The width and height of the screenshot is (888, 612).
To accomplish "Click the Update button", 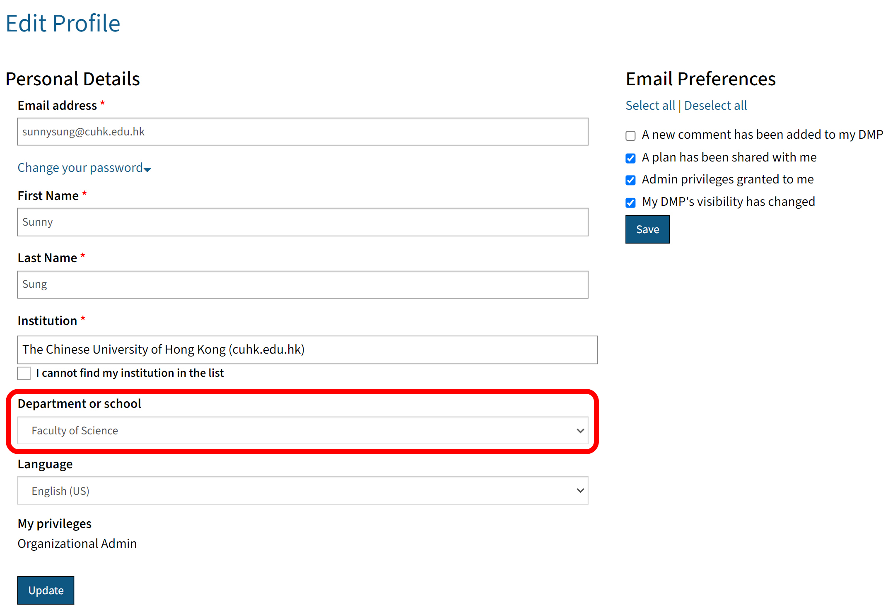I will [46, 590].
